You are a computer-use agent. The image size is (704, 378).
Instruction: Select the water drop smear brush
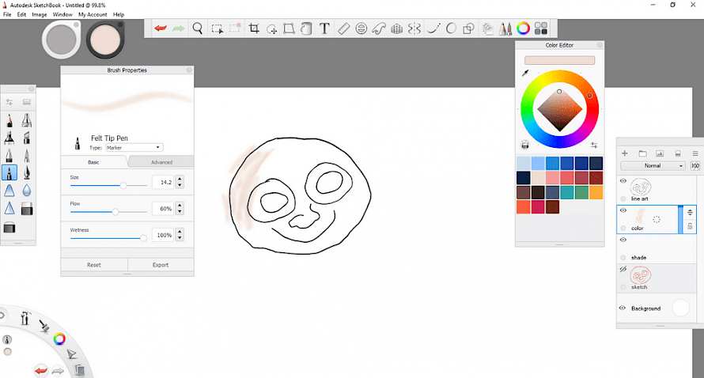pyautogui.click(x=27, y=191)
